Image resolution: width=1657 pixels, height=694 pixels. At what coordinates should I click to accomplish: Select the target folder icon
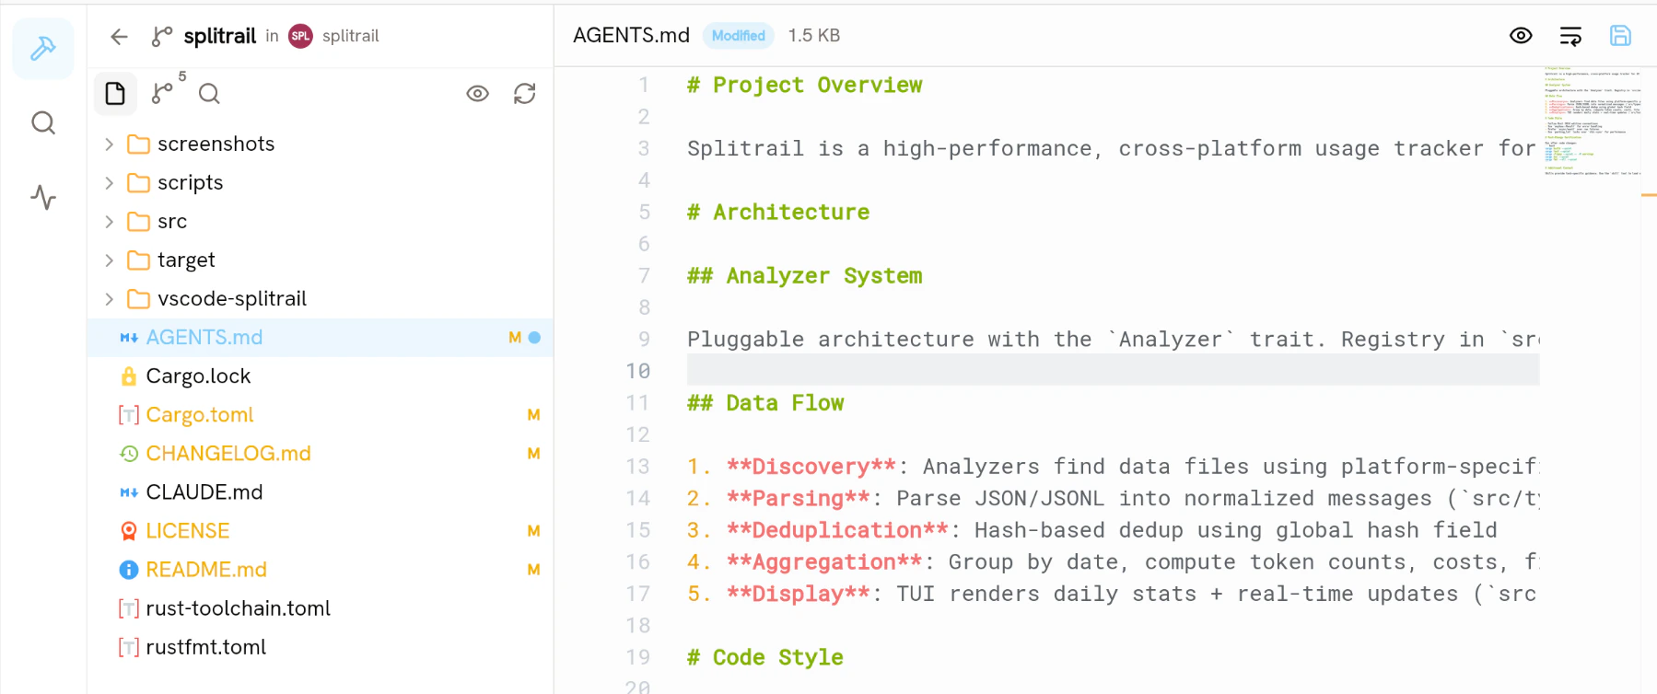click(138, 260)
